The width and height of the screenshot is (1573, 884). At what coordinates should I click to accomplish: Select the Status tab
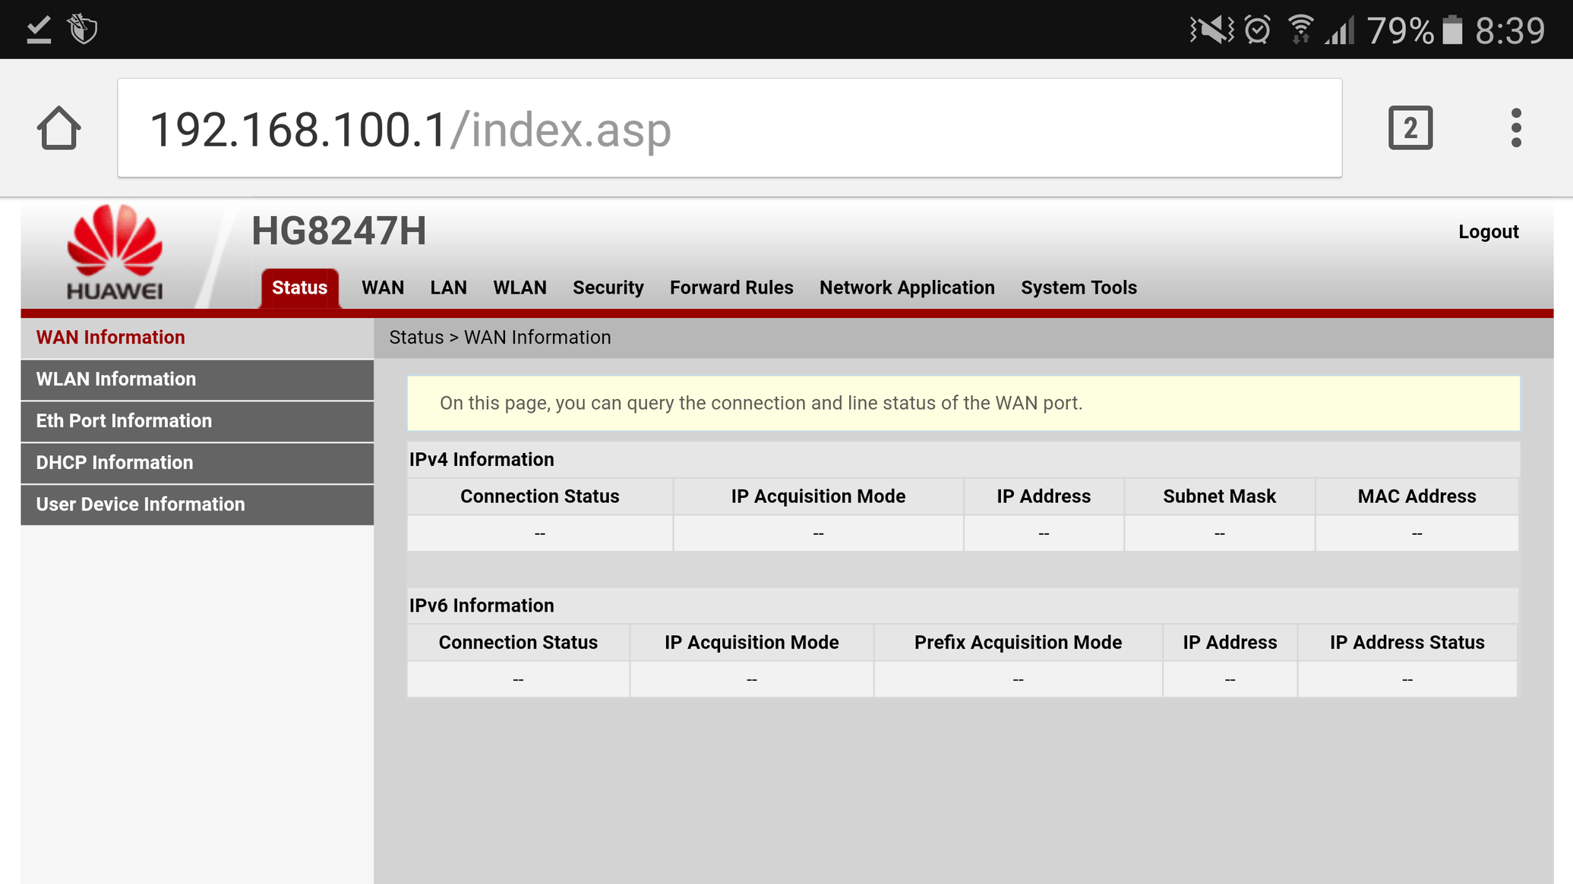point(299,288)
